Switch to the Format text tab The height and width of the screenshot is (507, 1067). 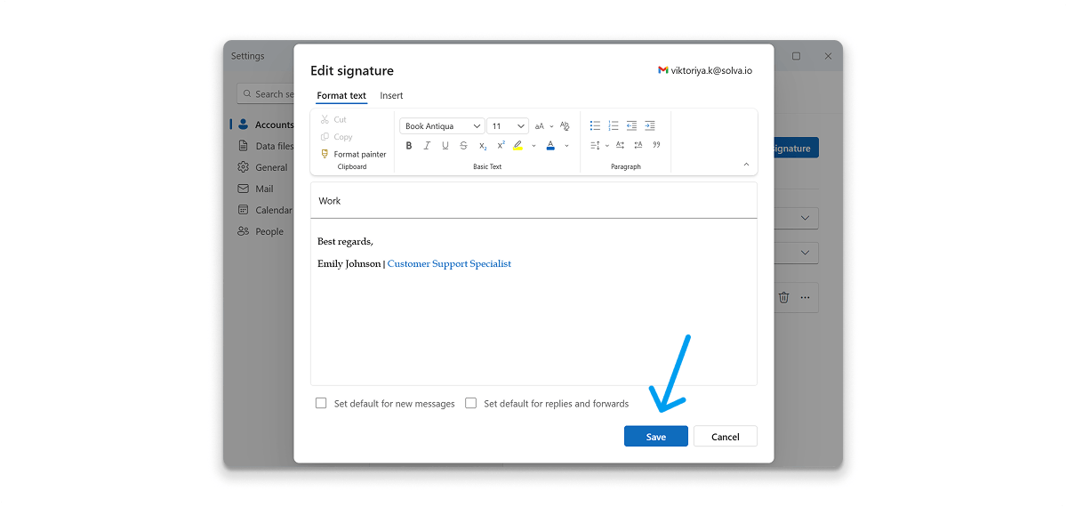pyautogui.click(x=341, y=95)
